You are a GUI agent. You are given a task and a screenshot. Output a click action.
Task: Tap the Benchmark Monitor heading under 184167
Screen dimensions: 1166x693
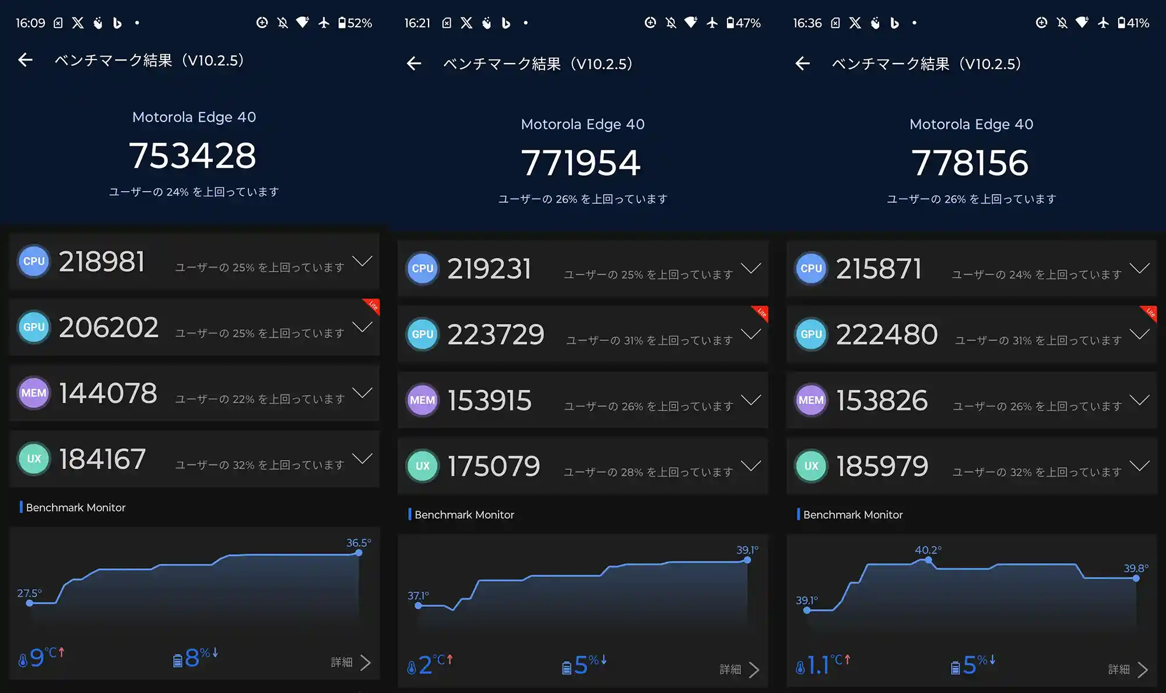pyautogui.click(x=76, y=507)
